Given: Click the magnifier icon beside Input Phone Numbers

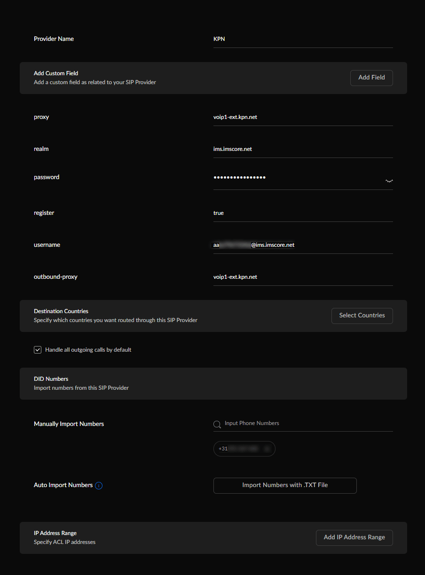Looking at the screenshot, I should [217, 424].
